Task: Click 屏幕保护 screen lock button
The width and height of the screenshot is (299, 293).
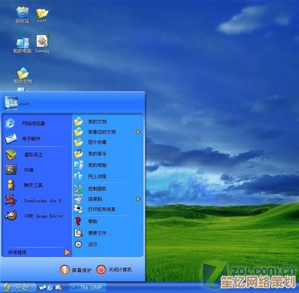Action: (x=76, y=270)
